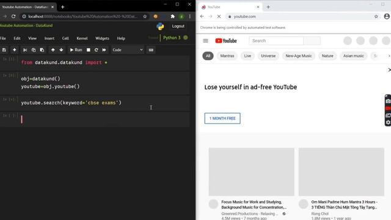This screenshot has height=220, width=391.
Task: Close the Youtube Automation notebook tab
Action: point(53,7)
